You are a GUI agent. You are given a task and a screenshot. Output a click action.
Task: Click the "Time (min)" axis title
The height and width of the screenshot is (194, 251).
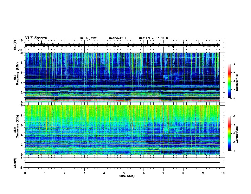pos(127,176)
